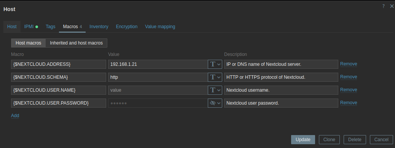This screenshot has width=395, height=148.
Task: Remove the {$NEXTCLOUD.SCHEMA} macro
Action: click(349, 77)
